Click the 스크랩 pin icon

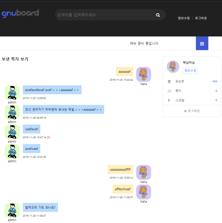169,100
